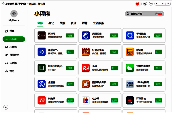This screenshot has height=113, width=172.
Task: Click the 企查查 blue icon
Action: pos(42,84)
